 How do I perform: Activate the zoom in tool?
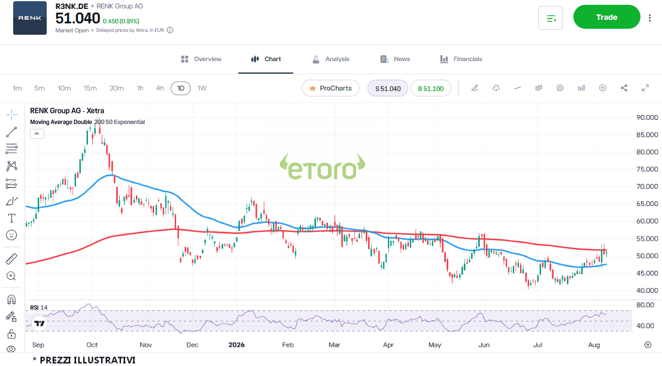point(11,276)
